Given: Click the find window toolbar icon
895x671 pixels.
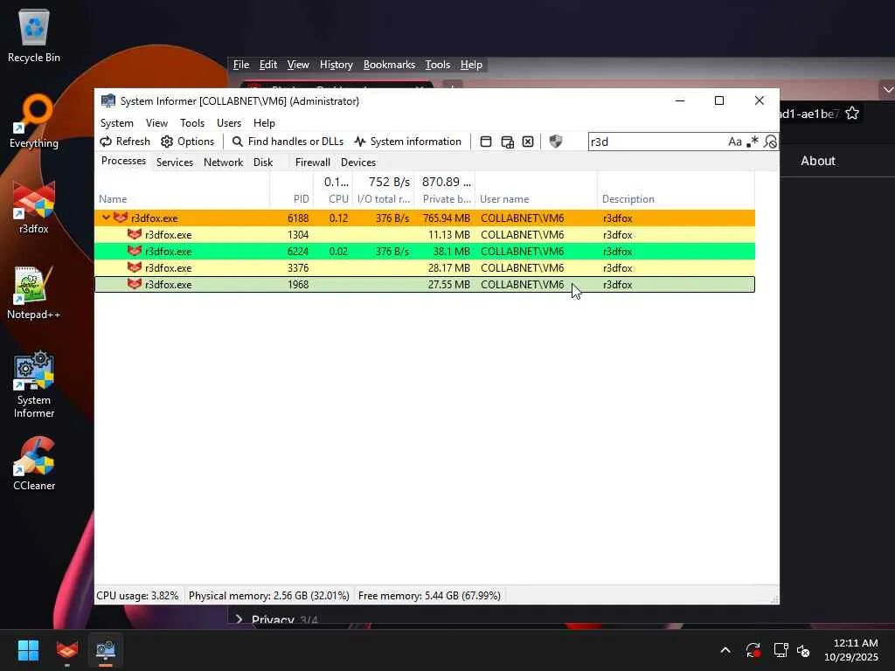Looking at the screenshot, I should 486,142.
